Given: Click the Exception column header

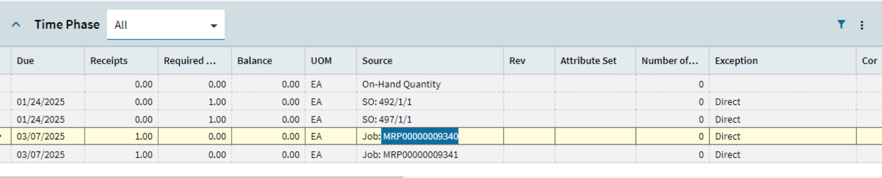Looking at the screenshot, I should [x=783, y=61].
